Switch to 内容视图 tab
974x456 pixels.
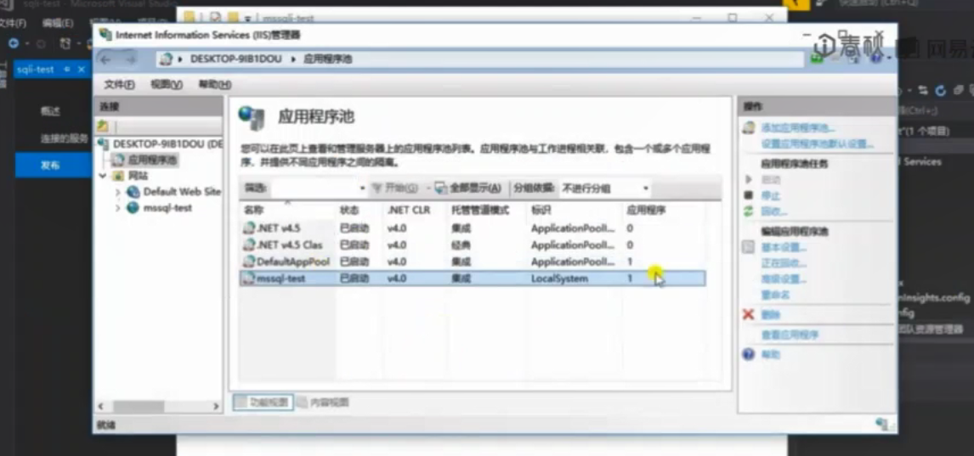click(322, 402)
